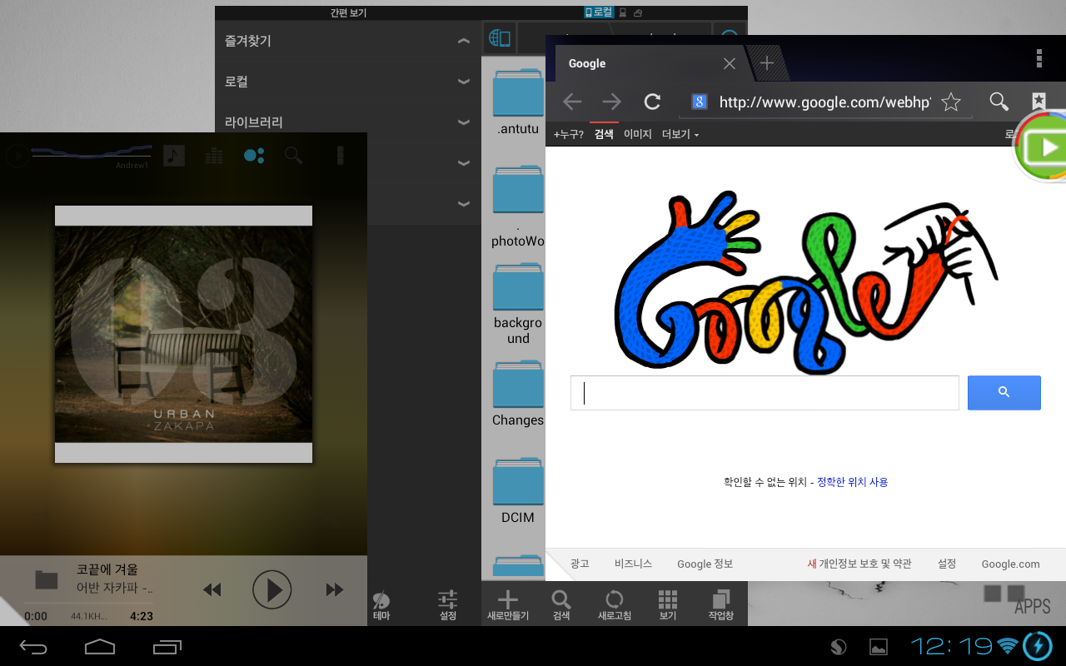Click the blue Google search button
1066x666 pixels.
pos(1004,393)
